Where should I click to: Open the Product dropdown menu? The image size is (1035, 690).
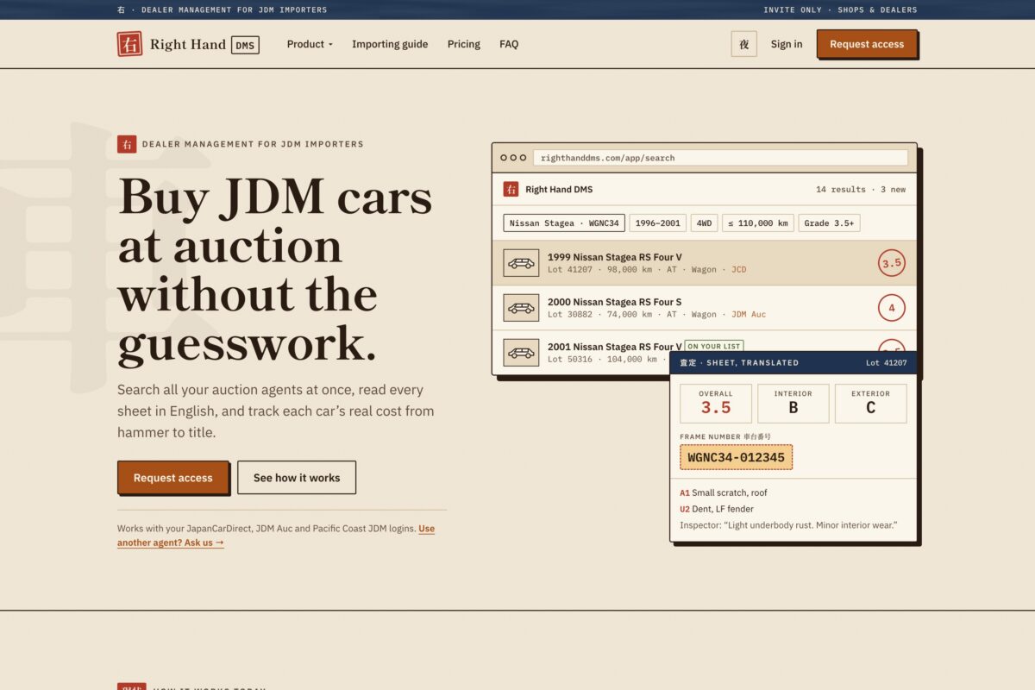pyautogui.click(x=310, y=44)
